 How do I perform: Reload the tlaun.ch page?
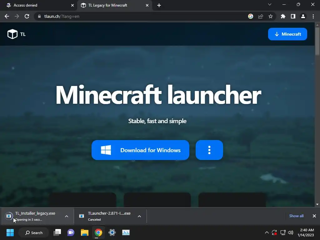(27, 16)
